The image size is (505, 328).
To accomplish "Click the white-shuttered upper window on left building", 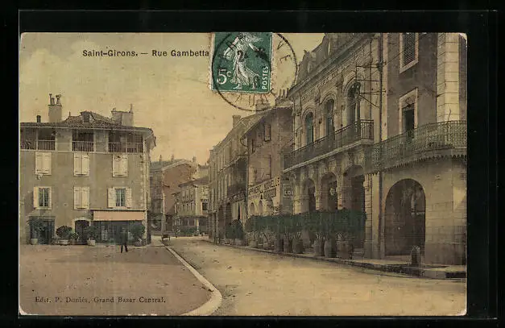I will (x=81, y=164).
